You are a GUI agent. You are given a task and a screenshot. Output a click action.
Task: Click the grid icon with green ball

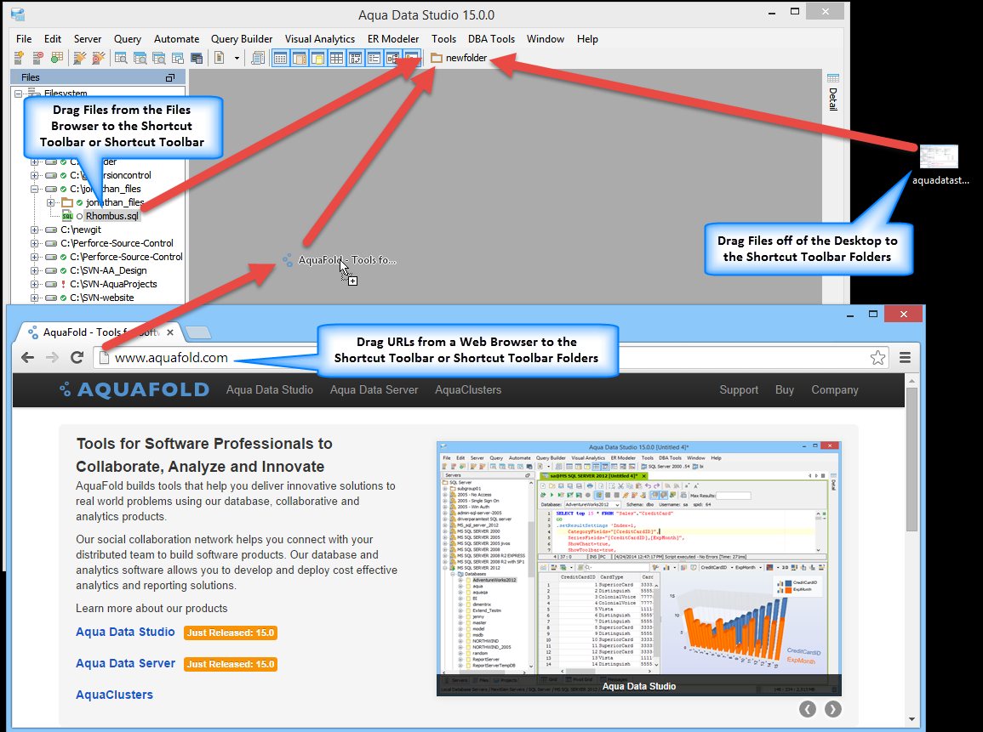click(x=56, y=58)
